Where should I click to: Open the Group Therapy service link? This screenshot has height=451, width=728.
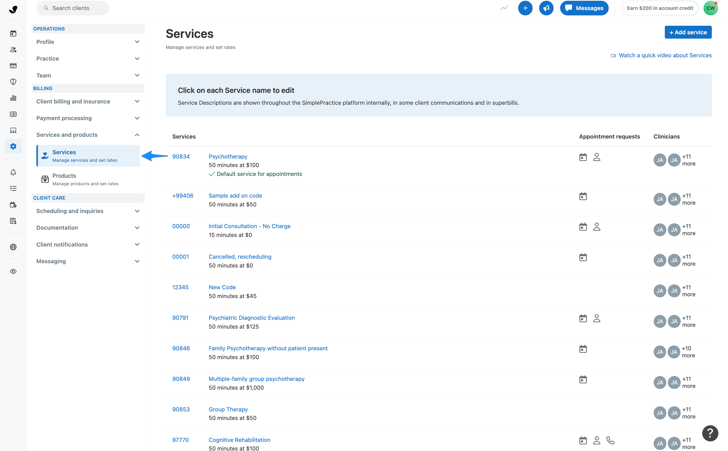pyautogui.click(x=228, y=409)
